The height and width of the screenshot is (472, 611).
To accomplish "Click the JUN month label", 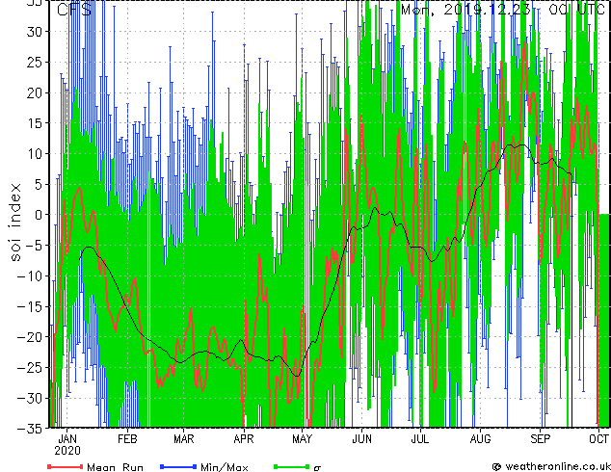I will [361, 439].
